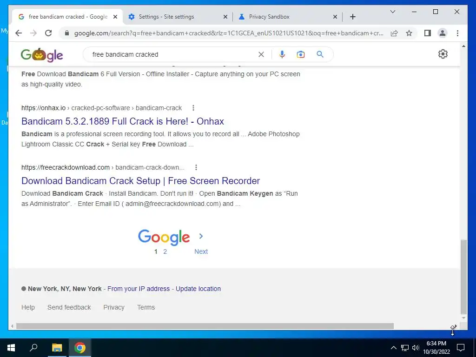The width and height of the screenshot is (476, 357).
Task: Open the tab search dropdown arrow
Action: coord(392,12)
